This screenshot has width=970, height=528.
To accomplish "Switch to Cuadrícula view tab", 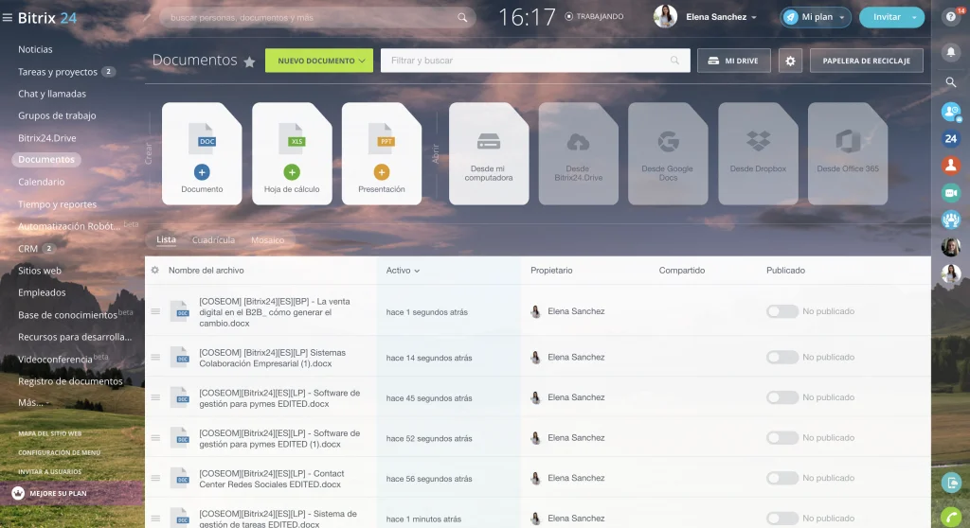I will click(213, 240).
